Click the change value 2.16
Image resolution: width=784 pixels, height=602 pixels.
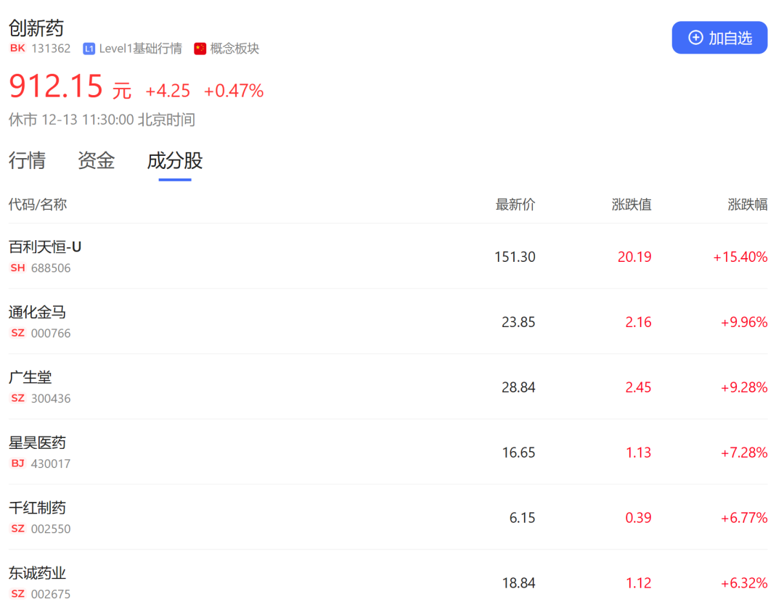point(639,322)
